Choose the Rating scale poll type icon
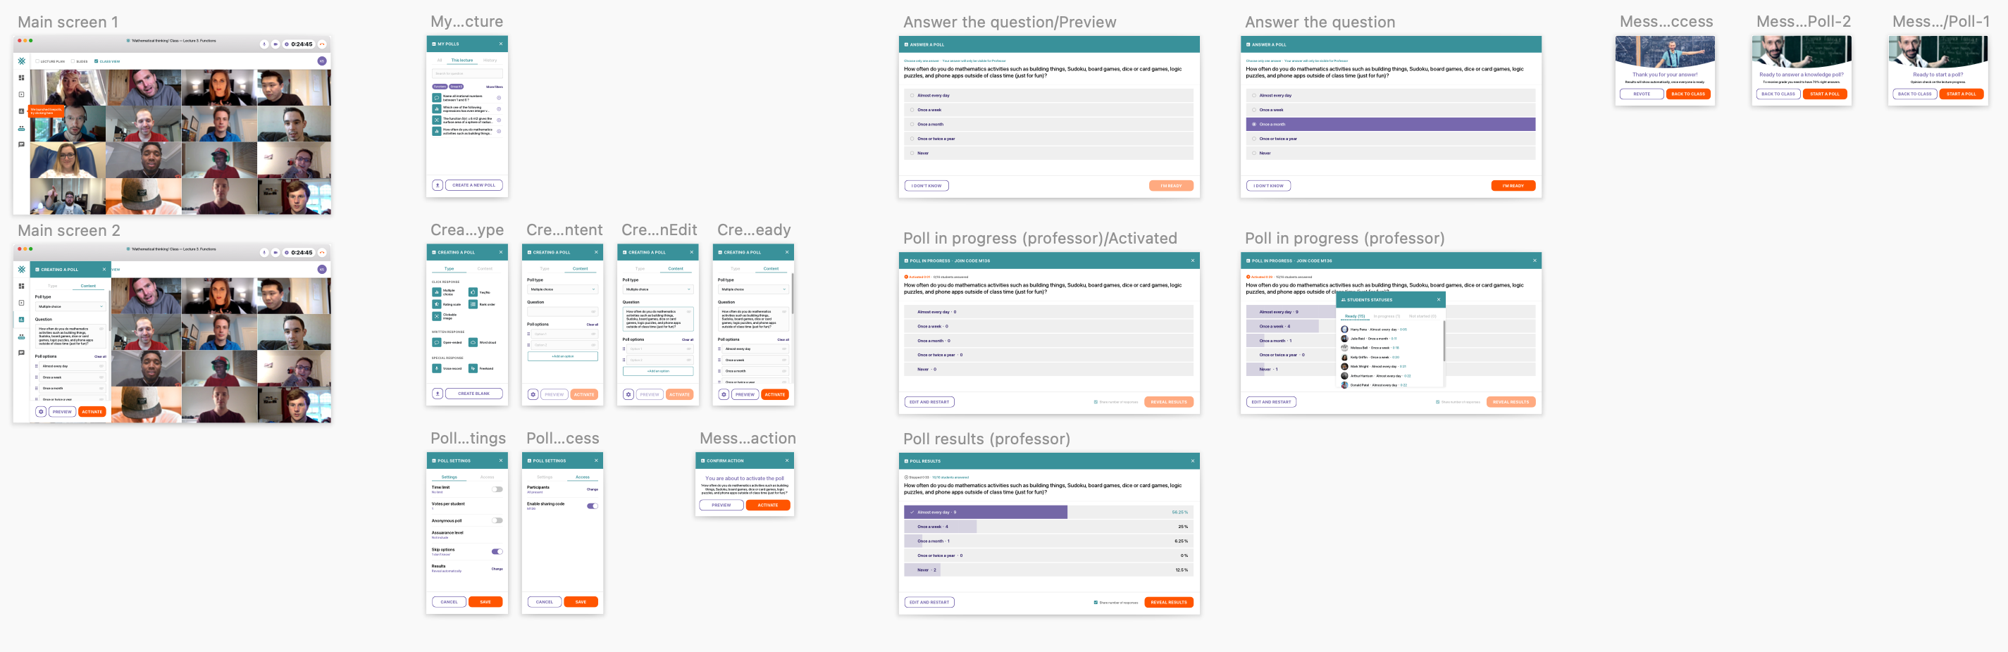 [x=437, y=305]
